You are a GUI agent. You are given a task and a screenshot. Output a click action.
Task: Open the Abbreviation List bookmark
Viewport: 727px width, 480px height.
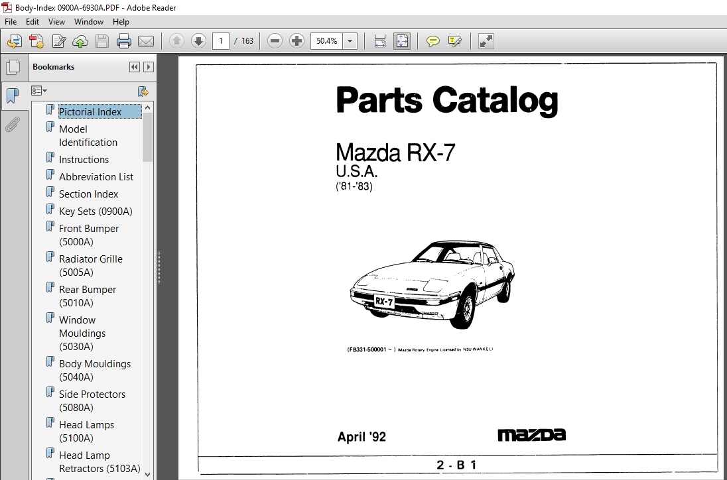pos(96,176)
